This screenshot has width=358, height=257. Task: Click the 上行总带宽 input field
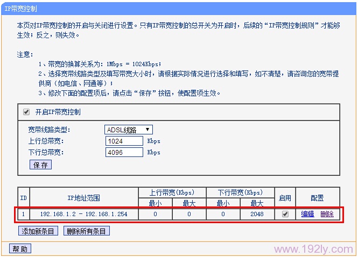click(124, 141)
